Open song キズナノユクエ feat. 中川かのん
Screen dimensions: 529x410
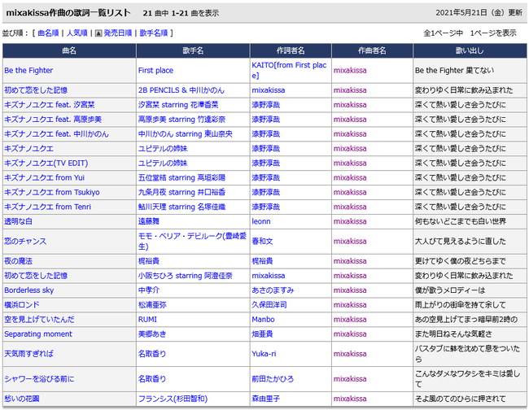[x=56, y=134]
